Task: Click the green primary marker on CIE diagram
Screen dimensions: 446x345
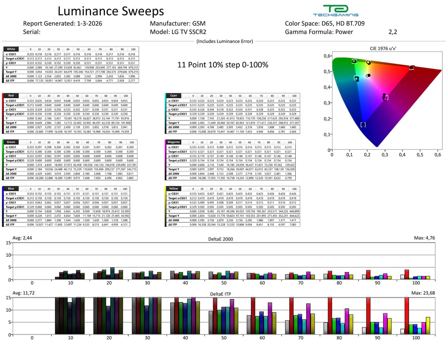Action: point(354,61)
